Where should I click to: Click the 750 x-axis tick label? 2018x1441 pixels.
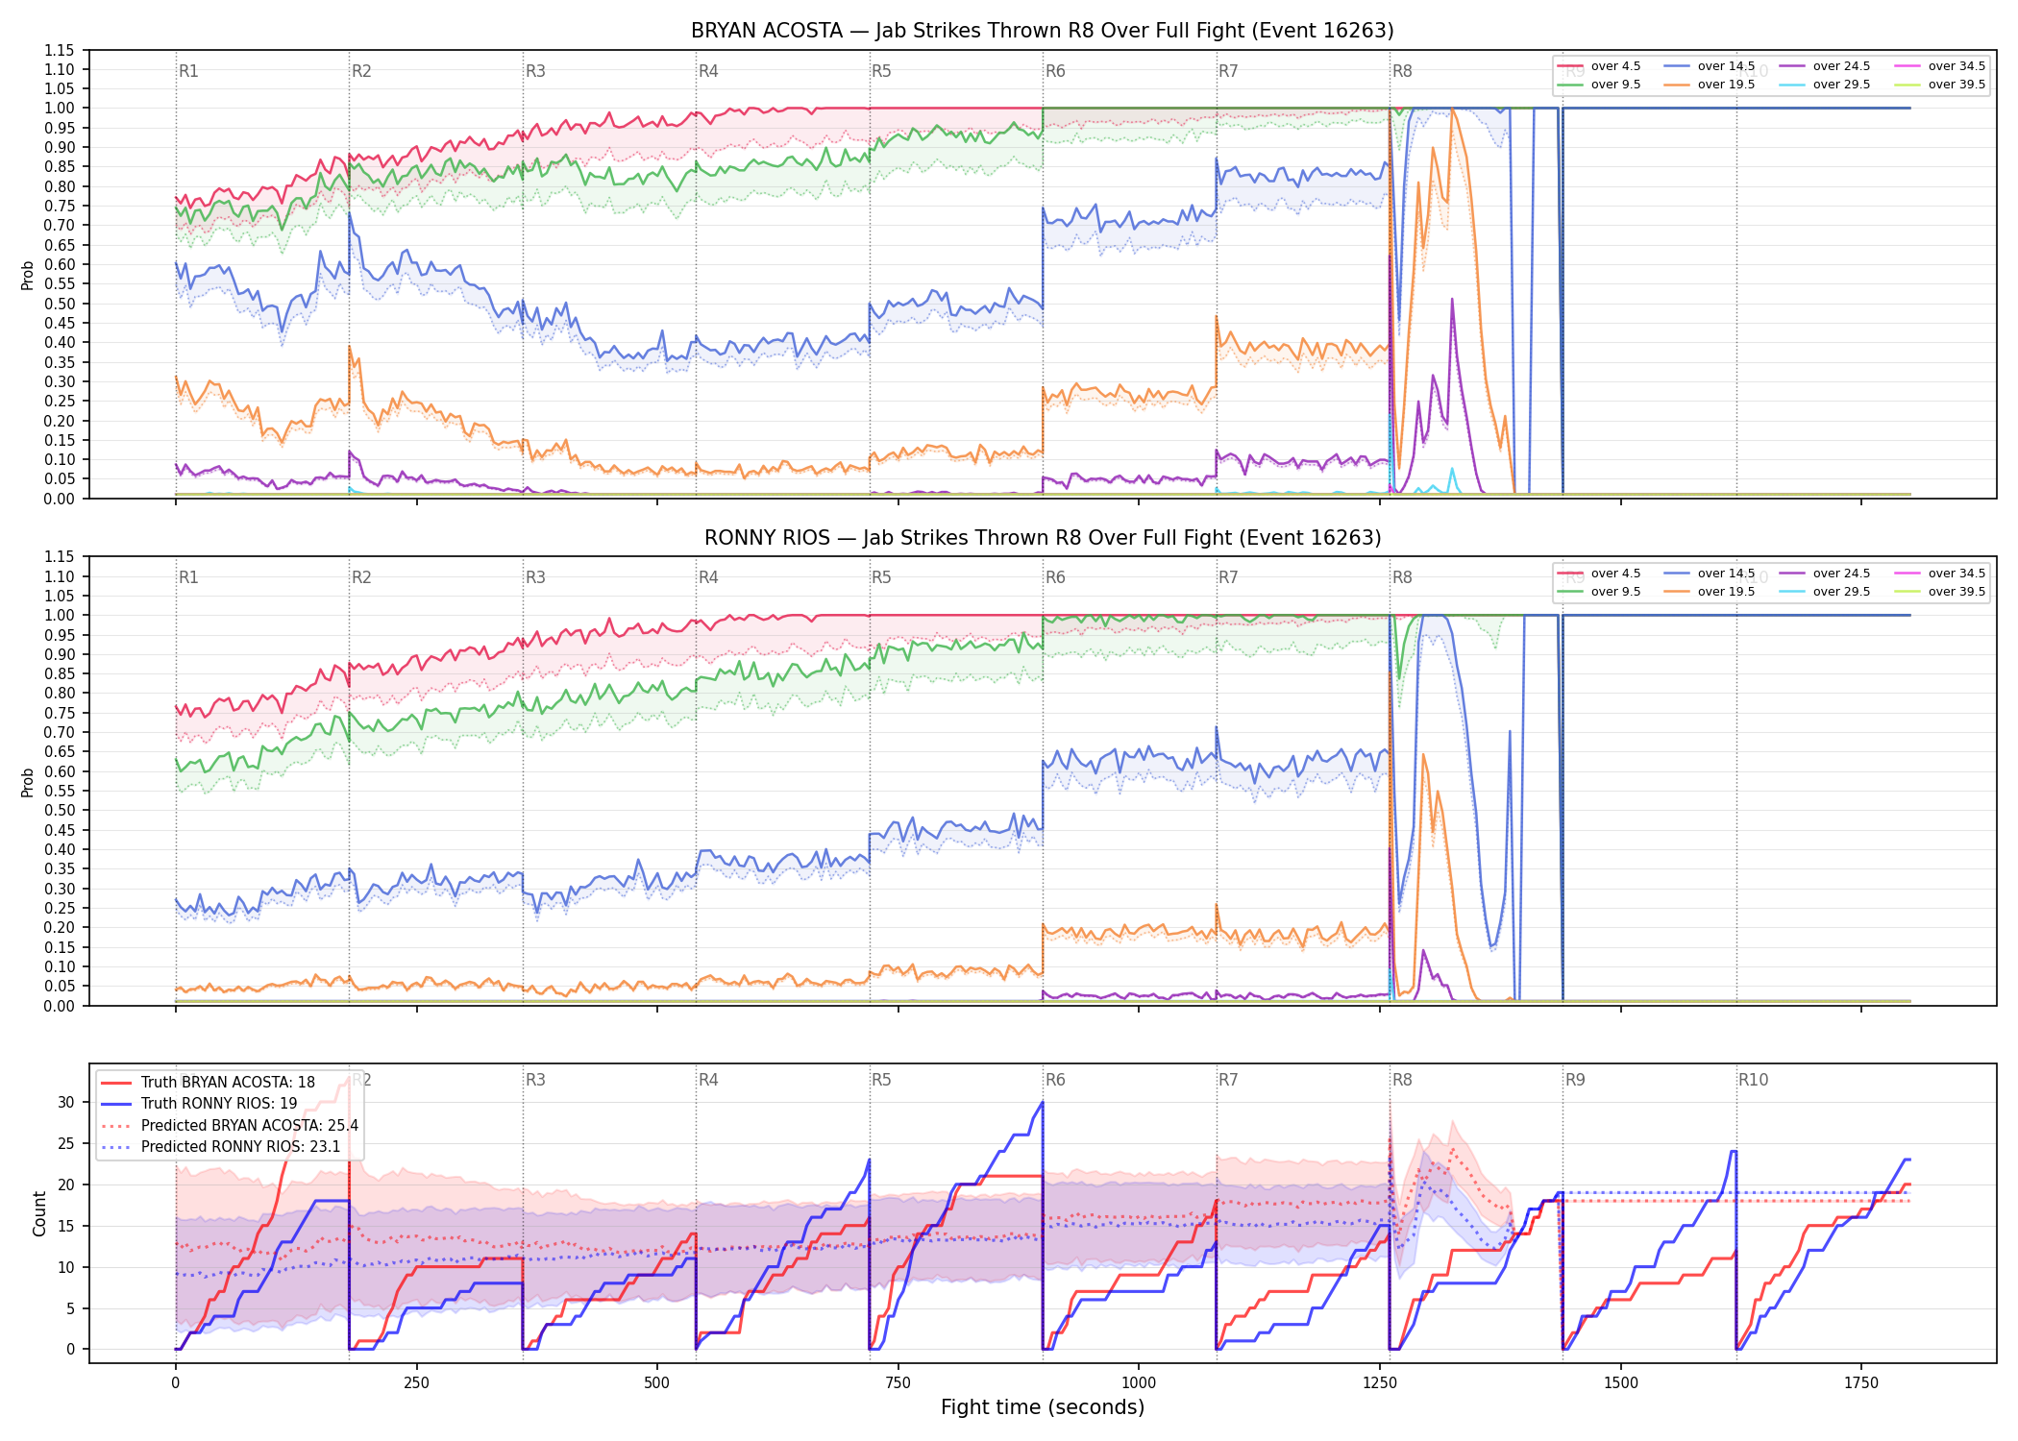pos(898,1383)
